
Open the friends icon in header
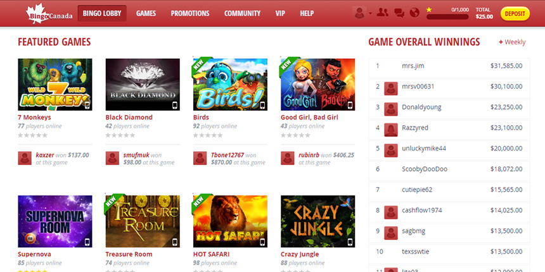pyautogui.click(x=382, y=13)
